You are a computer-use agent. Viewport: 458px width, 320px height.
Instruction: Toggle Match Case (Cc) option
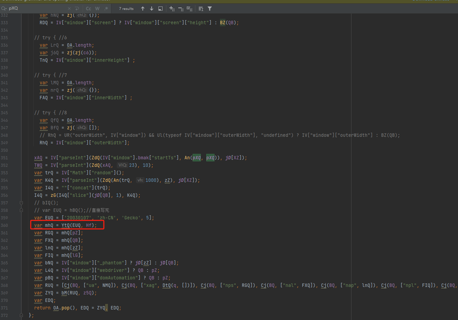[88, 9]
